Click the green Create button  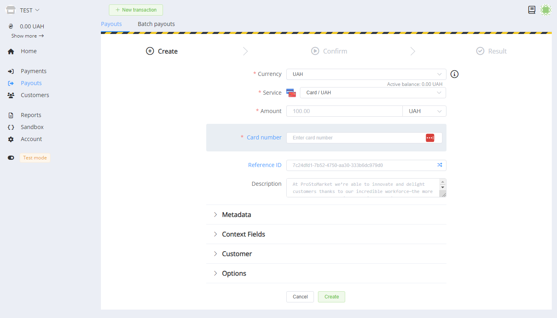tap(331, 297)
